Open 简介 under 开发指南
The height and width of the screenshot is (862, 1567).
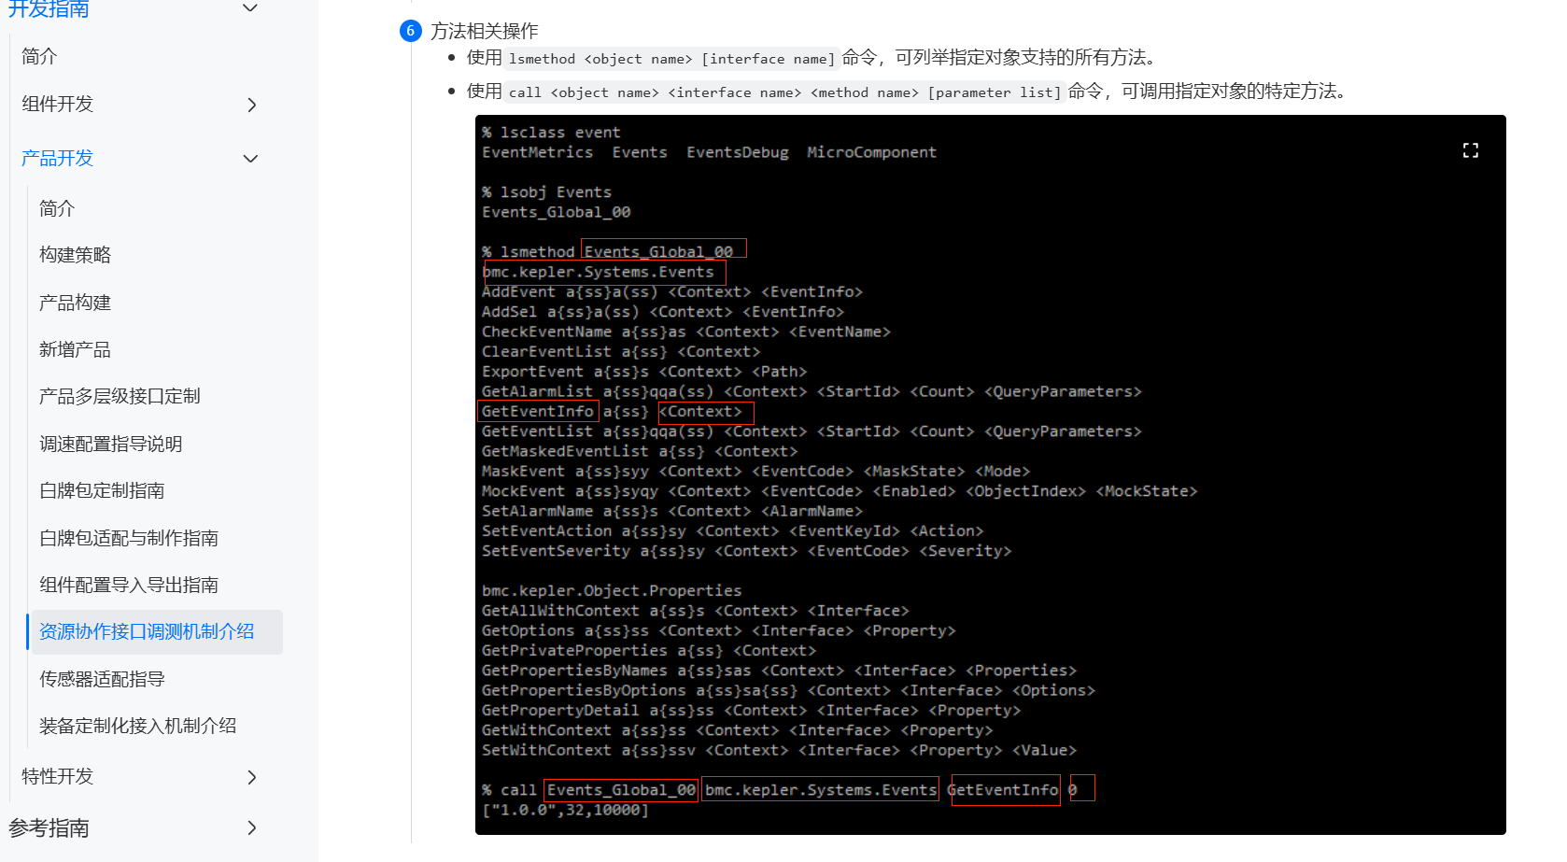39,56
